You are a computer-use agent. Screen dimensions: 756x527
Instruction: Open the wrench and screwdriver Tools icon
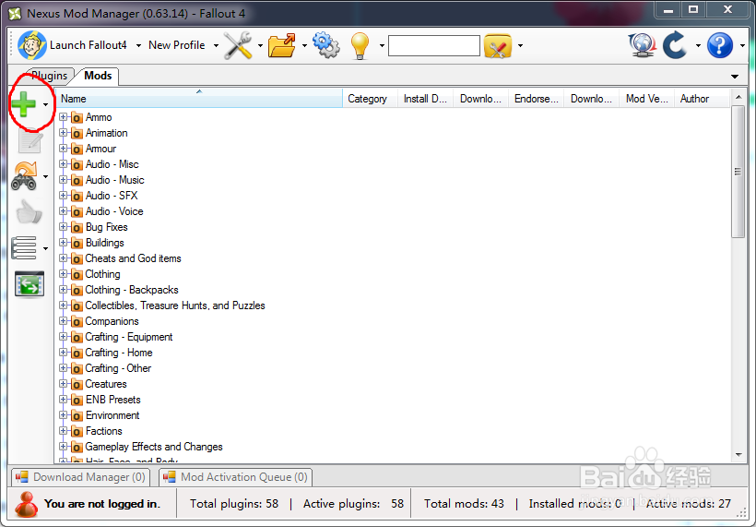pyautogui.click(x=238, y=45)
